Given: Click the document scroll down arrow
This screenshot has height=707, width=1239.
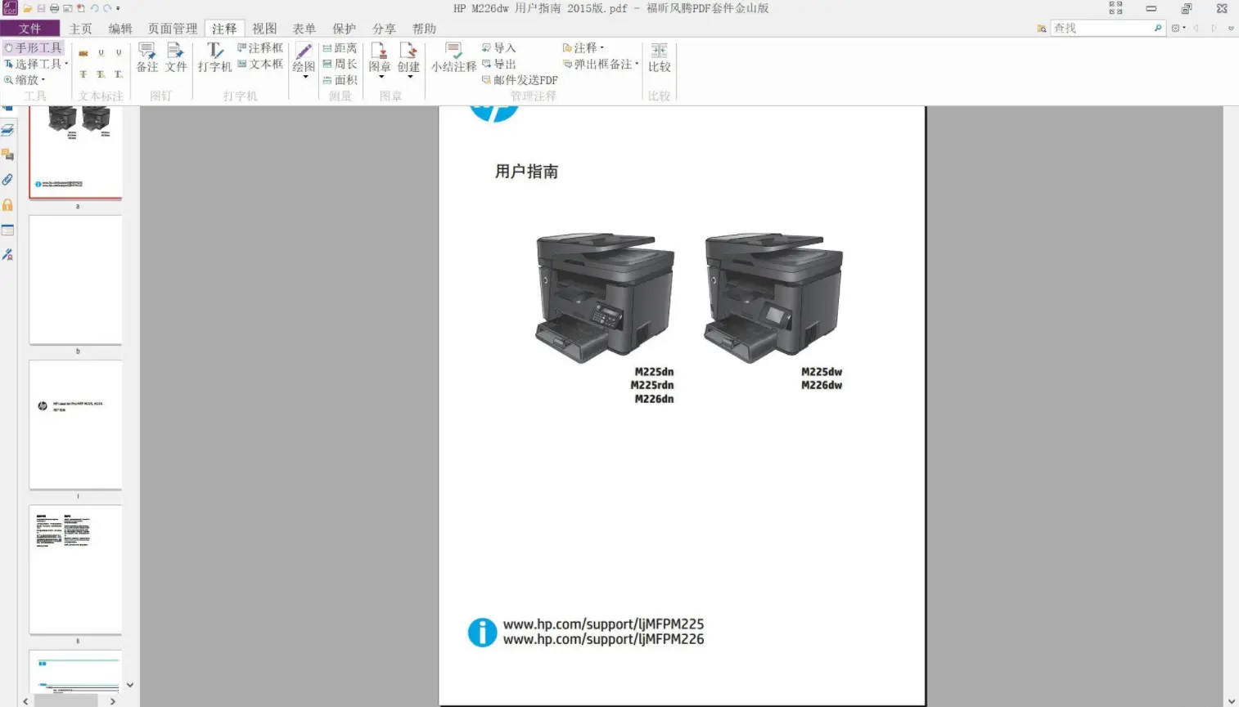Looking at the screenshot, I should 1231,701.
